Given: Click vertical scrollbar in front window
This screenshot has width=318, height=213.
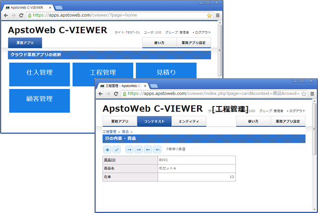Looking at the screenshot, I should pyautogui.click(x=315, y=129).
